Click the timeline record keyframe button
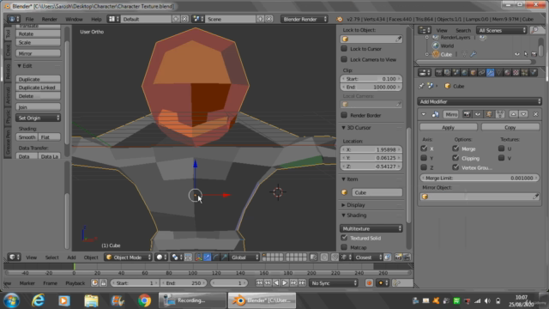 pyautogui.click(x=369, y=283)
